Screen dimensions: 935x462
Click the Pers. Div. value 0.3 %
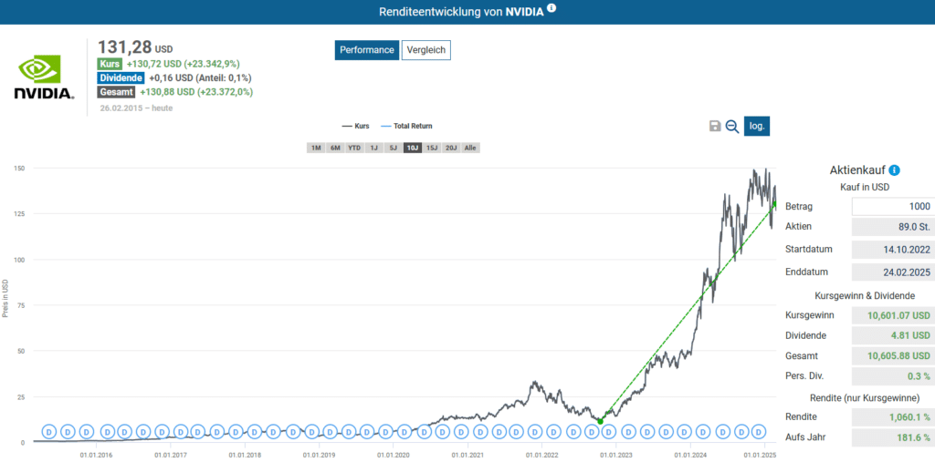(x=893, y=376)
